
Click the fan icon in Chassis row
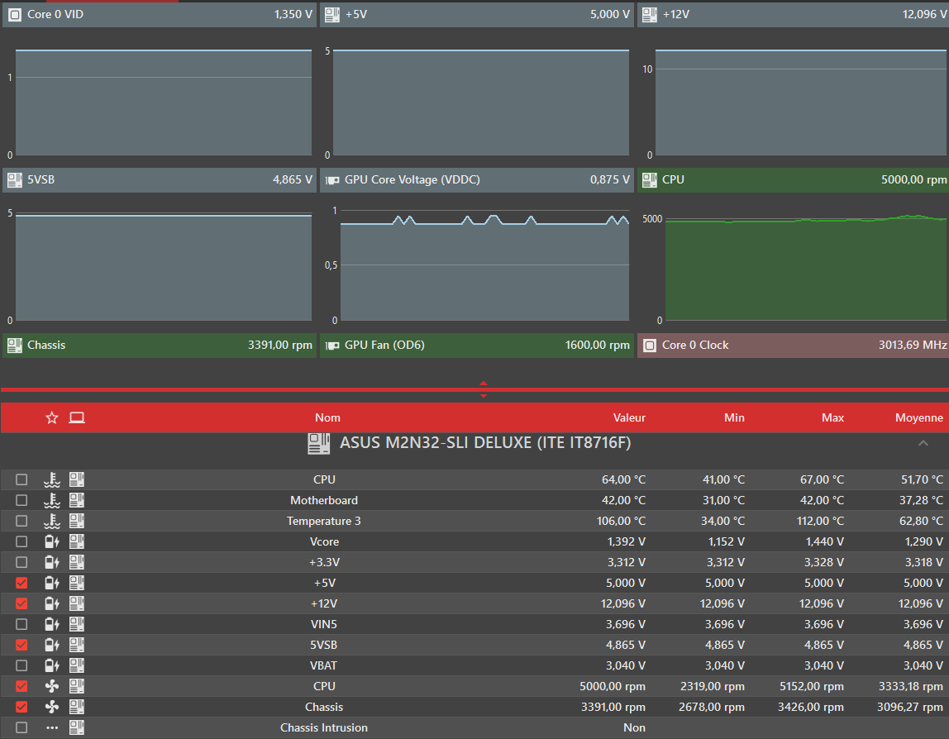pos(52,707)
